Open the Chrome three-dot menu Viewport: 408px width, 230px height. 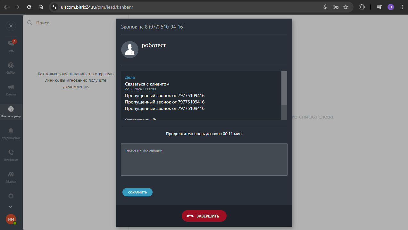click(x=402, y=7)
